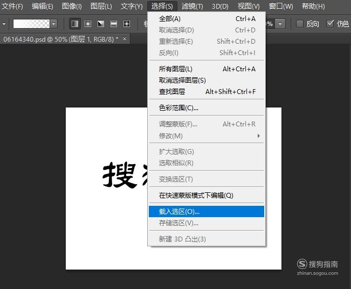Open the 编辑(E) menu
Screen dimensions: 351x289
click(x=42, y=6)
